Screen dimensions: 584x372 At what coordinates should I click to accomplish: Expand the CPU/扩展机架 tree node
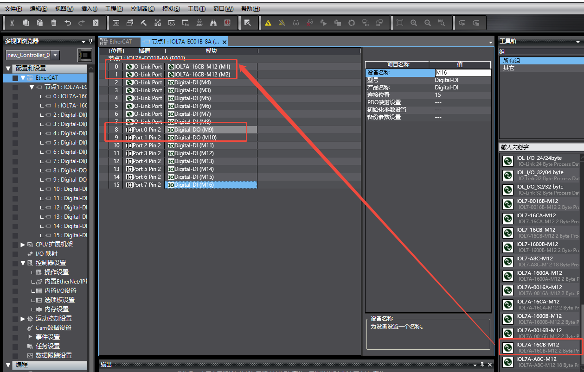pyautogui.click(x=23, y=245)
